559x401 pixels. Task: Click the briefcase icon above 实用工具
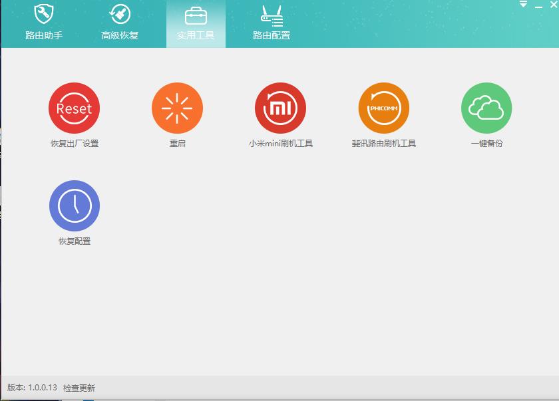tap(195, 15)
